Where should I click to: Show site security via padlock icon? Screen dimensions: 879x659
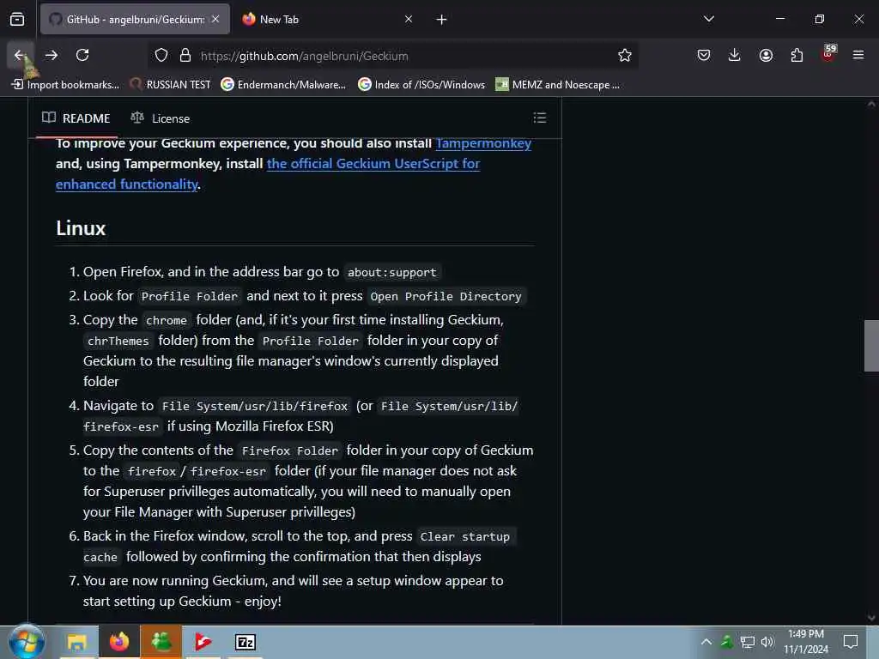[x=185, y=56]
